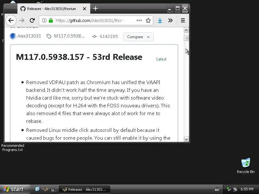
Task: Open the M117.0.5938 tag link
Action: (x=69, y=36)
